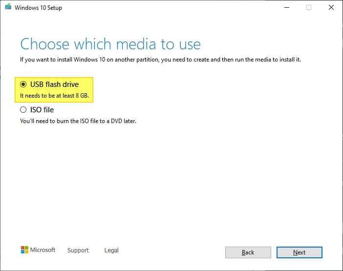Go to the next step with Next
The width and height of the screenshot is (343, 271).
click(299, 252)
